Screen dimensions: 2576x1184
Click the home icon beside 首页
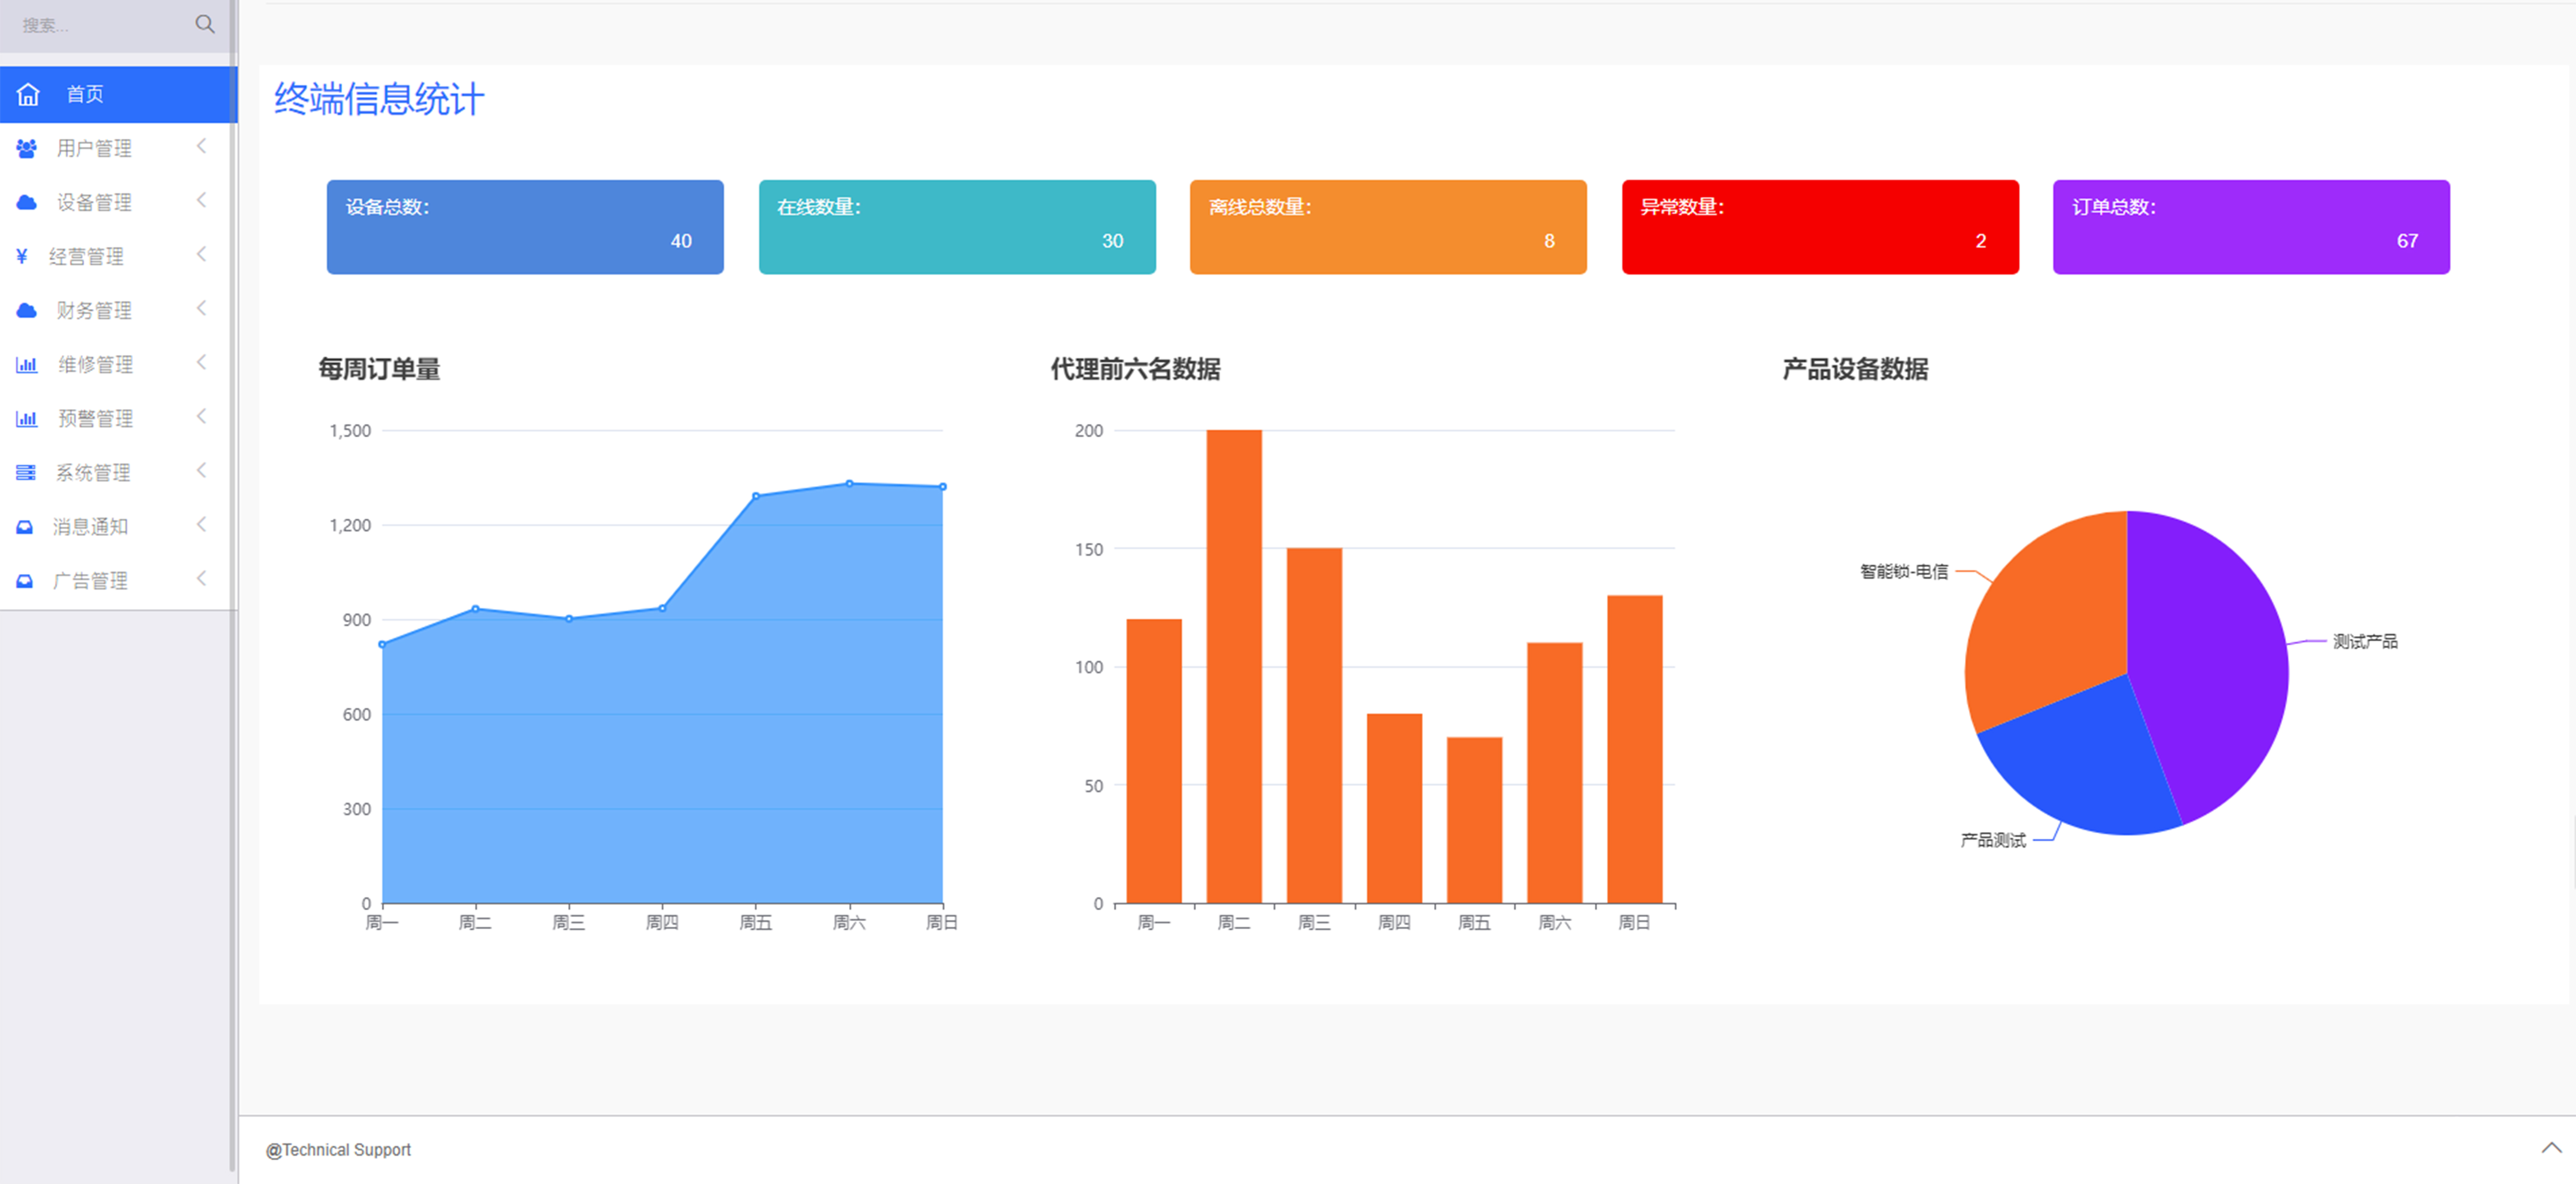[28, 94]
